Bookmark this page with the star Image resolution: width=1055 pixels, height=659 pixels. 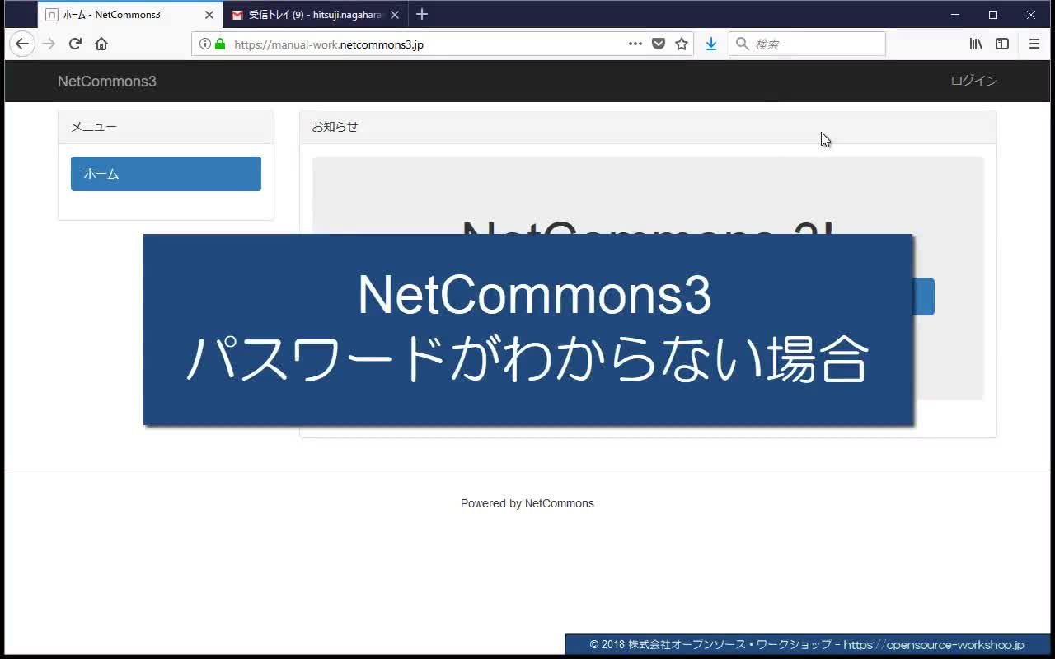tap(682, 44)
